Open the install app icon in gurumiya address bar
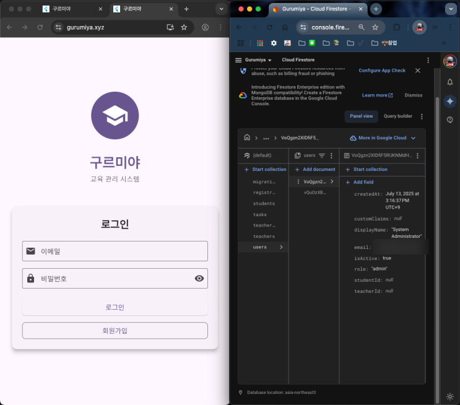Screen dimensions: 460x405 tap(170, 27)
